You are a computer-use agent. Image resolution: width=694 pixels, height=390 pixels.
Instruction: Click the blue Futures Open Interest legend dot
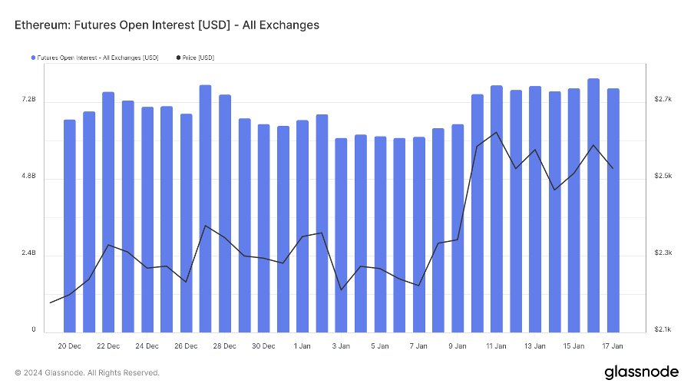coord(33,58)
